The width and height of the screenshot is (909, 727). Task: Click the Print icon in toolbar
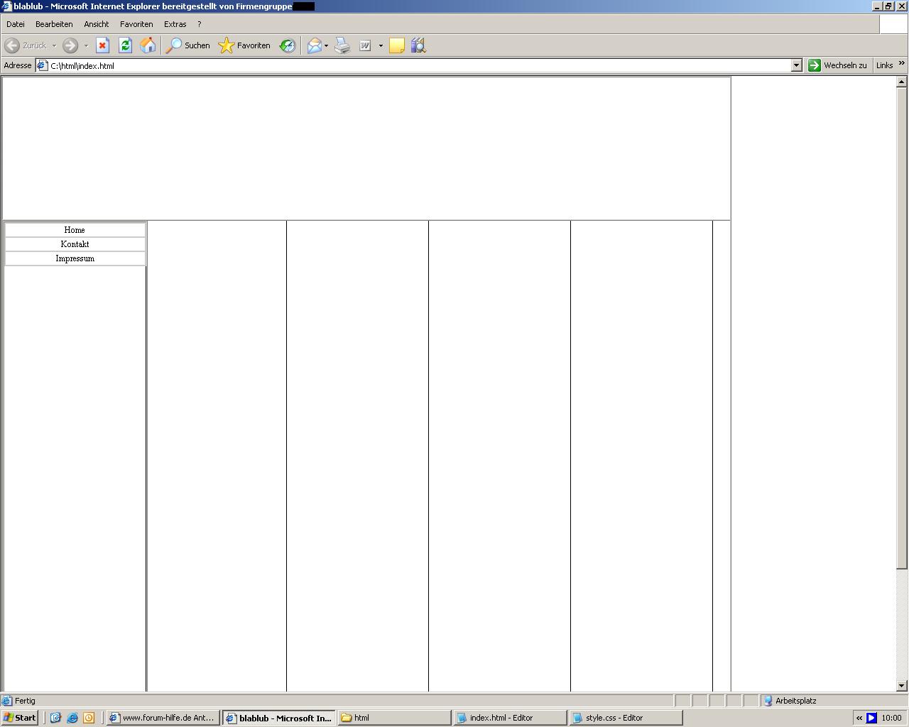tap(342, 45)
